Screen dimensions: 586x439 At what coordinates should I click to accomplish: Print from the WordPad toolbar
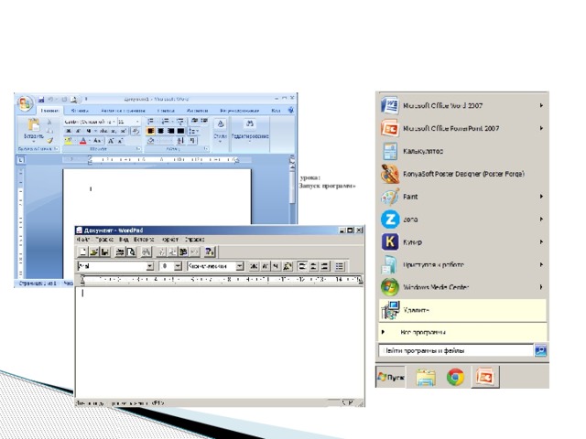tap(120, 252)
